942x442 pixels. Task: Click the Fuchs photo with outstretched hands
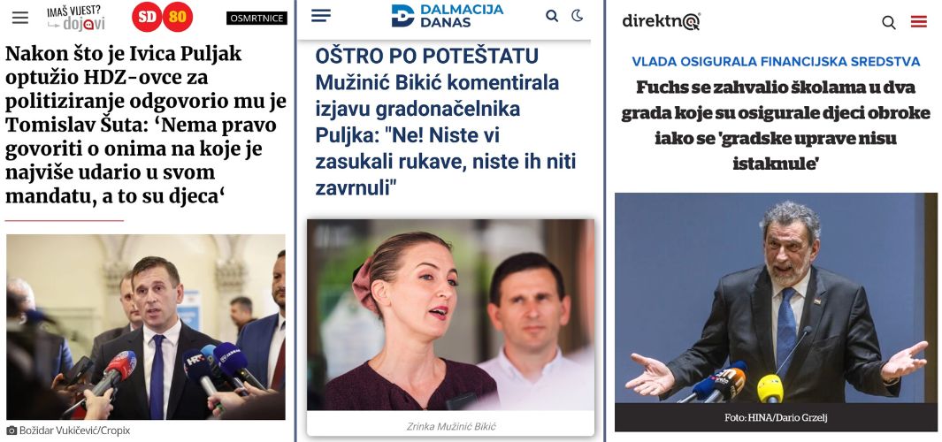pyautogui.click(x=776, y=298)
